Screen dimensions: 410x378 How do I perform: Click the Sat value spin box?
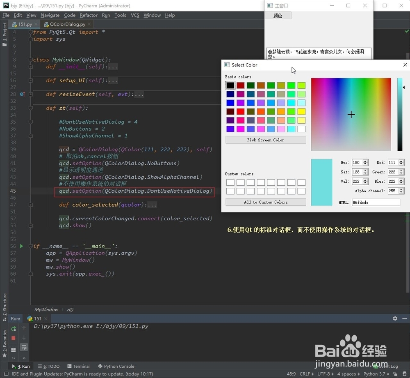coord(360,172)
